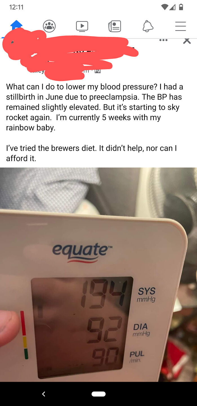Tap the Android back arrow
This screenshot has width=197, height=406.
pyautogui.click(x=44, y=394)
